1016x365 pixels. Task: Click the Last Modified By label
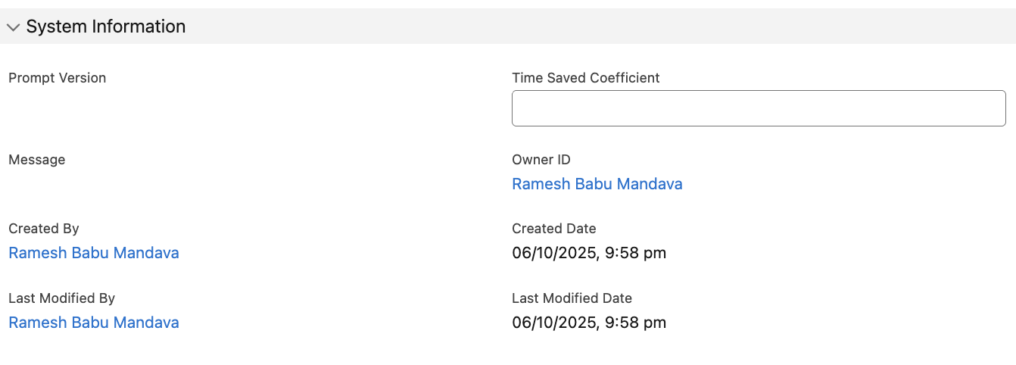click(61, 298)
